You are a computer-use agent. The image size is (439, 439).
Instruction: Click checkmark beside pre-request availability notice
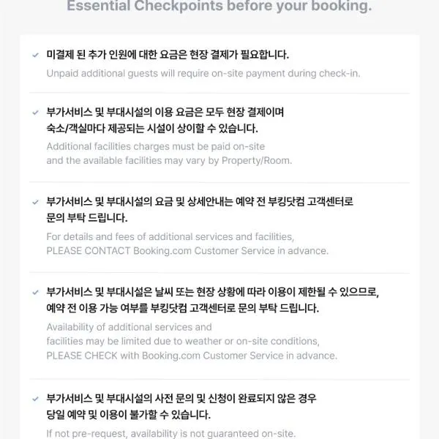coord(35,399)
